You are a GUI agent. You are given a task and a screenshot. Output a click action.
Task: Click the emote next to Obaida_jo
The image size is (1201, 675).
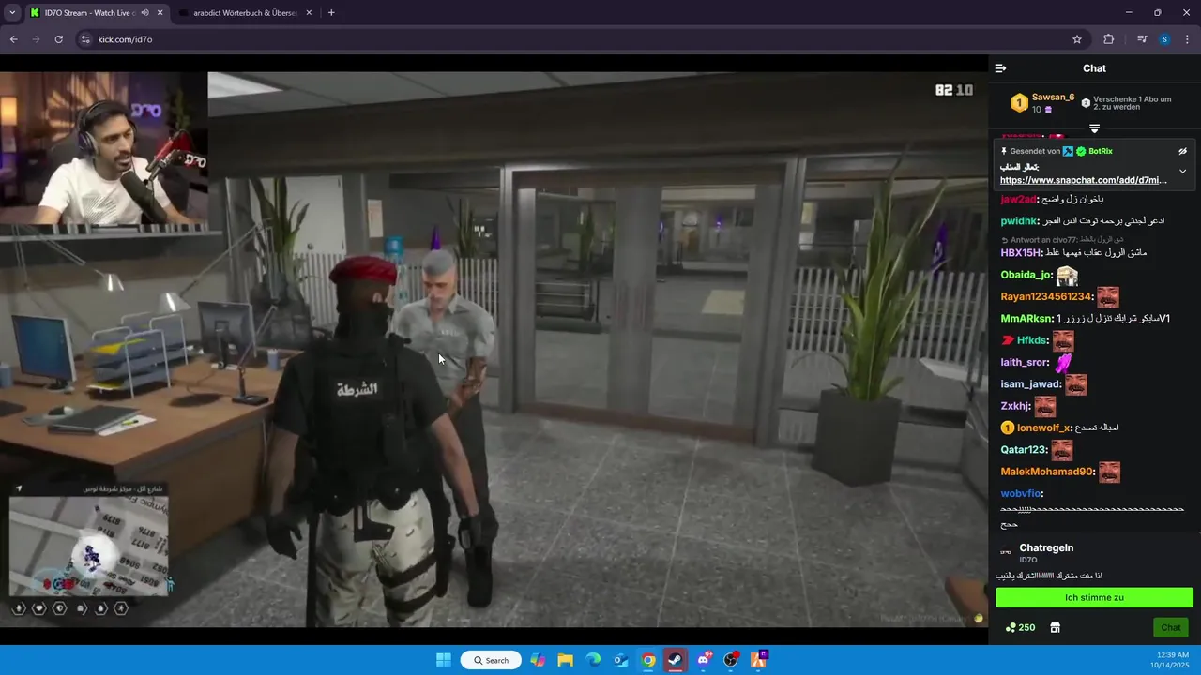[1067, 276]
